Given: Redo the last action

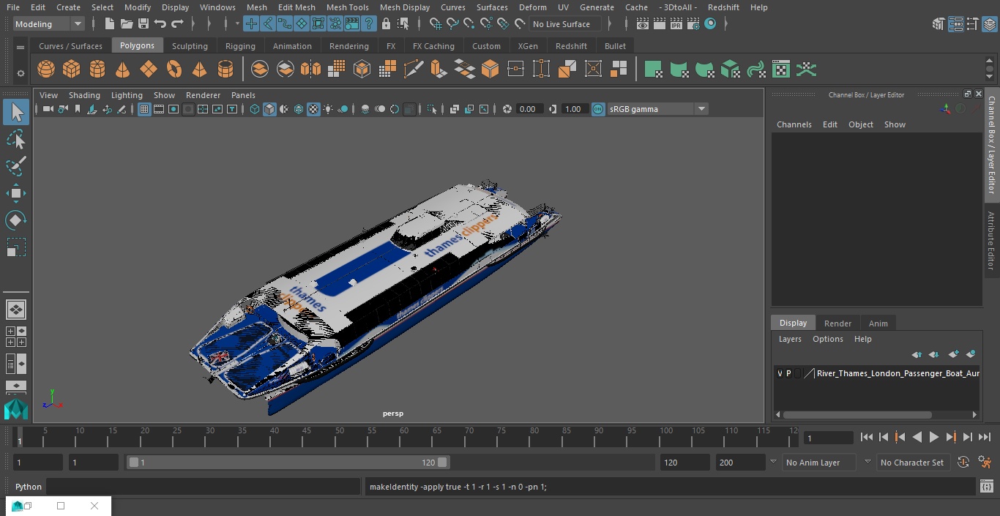Looking at the screenshot, I should [177, 24].
